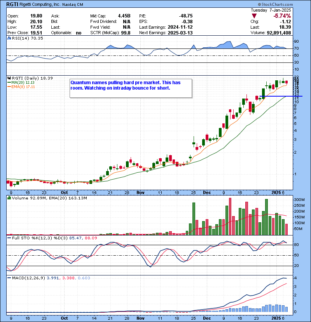311x322 pixels.
Task: Click the 'Oct' label on price panel axis
Action: [64, 193]
